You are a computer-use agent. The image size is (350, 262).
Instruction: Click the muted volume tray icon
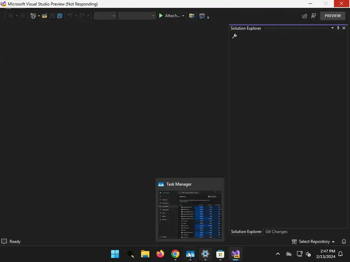[x=309, y=254]
